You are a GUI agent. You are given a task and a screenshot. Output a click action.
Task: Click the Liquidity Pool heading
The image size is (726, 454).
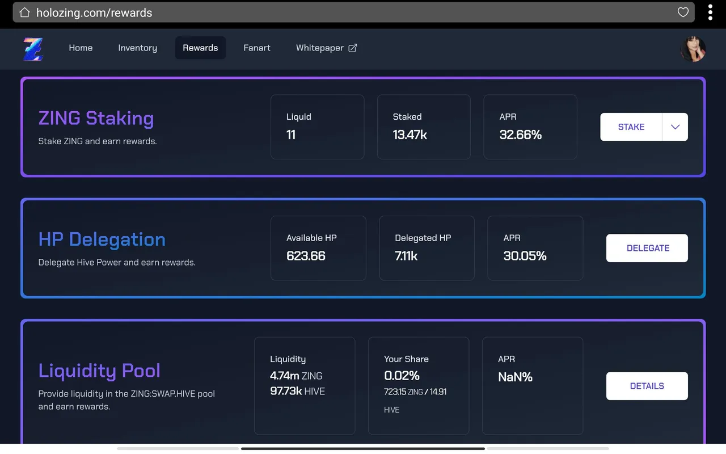[x=99, y=371]
